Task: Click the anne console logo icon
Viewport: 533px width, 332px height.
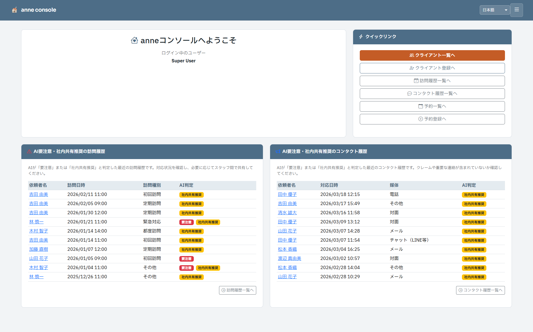Action: coord(14,10)
